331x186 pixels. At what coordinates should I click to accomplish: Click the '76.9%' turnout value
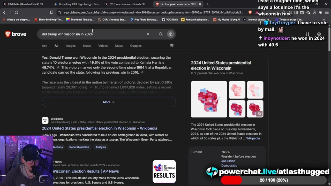[x=226, y=152]
